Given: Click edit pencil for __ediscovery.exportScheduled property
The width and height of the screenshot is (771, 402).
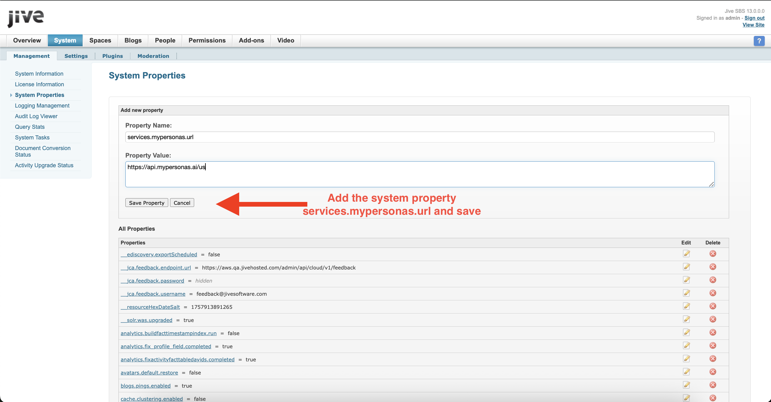Looking at the screenshot, I should click(x=686, y=254).
